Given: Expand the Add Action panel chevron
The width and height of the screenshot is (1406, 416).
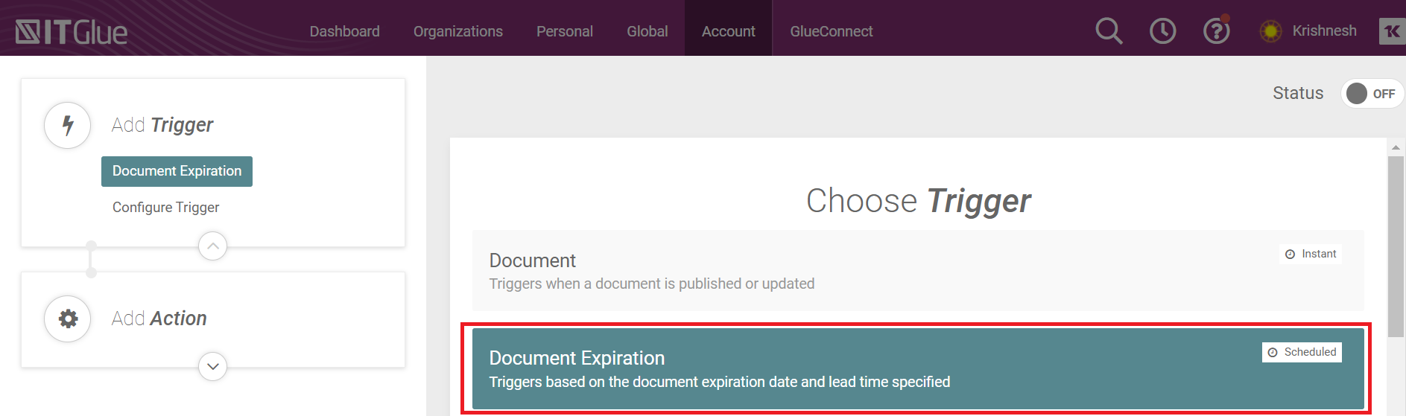Looking at the screenshot, I should click(x=213, y=366).
